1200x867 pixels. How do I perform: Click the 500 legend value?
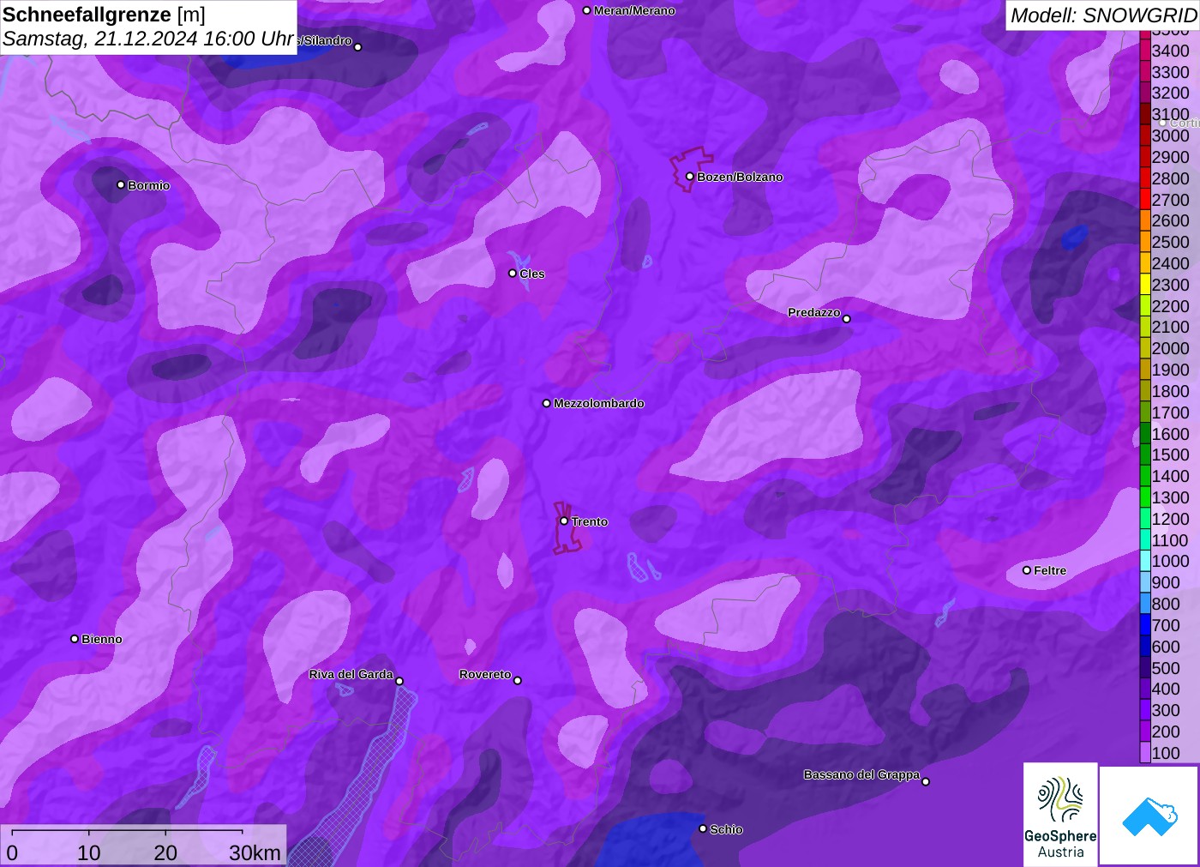[x=1166, y=668]
